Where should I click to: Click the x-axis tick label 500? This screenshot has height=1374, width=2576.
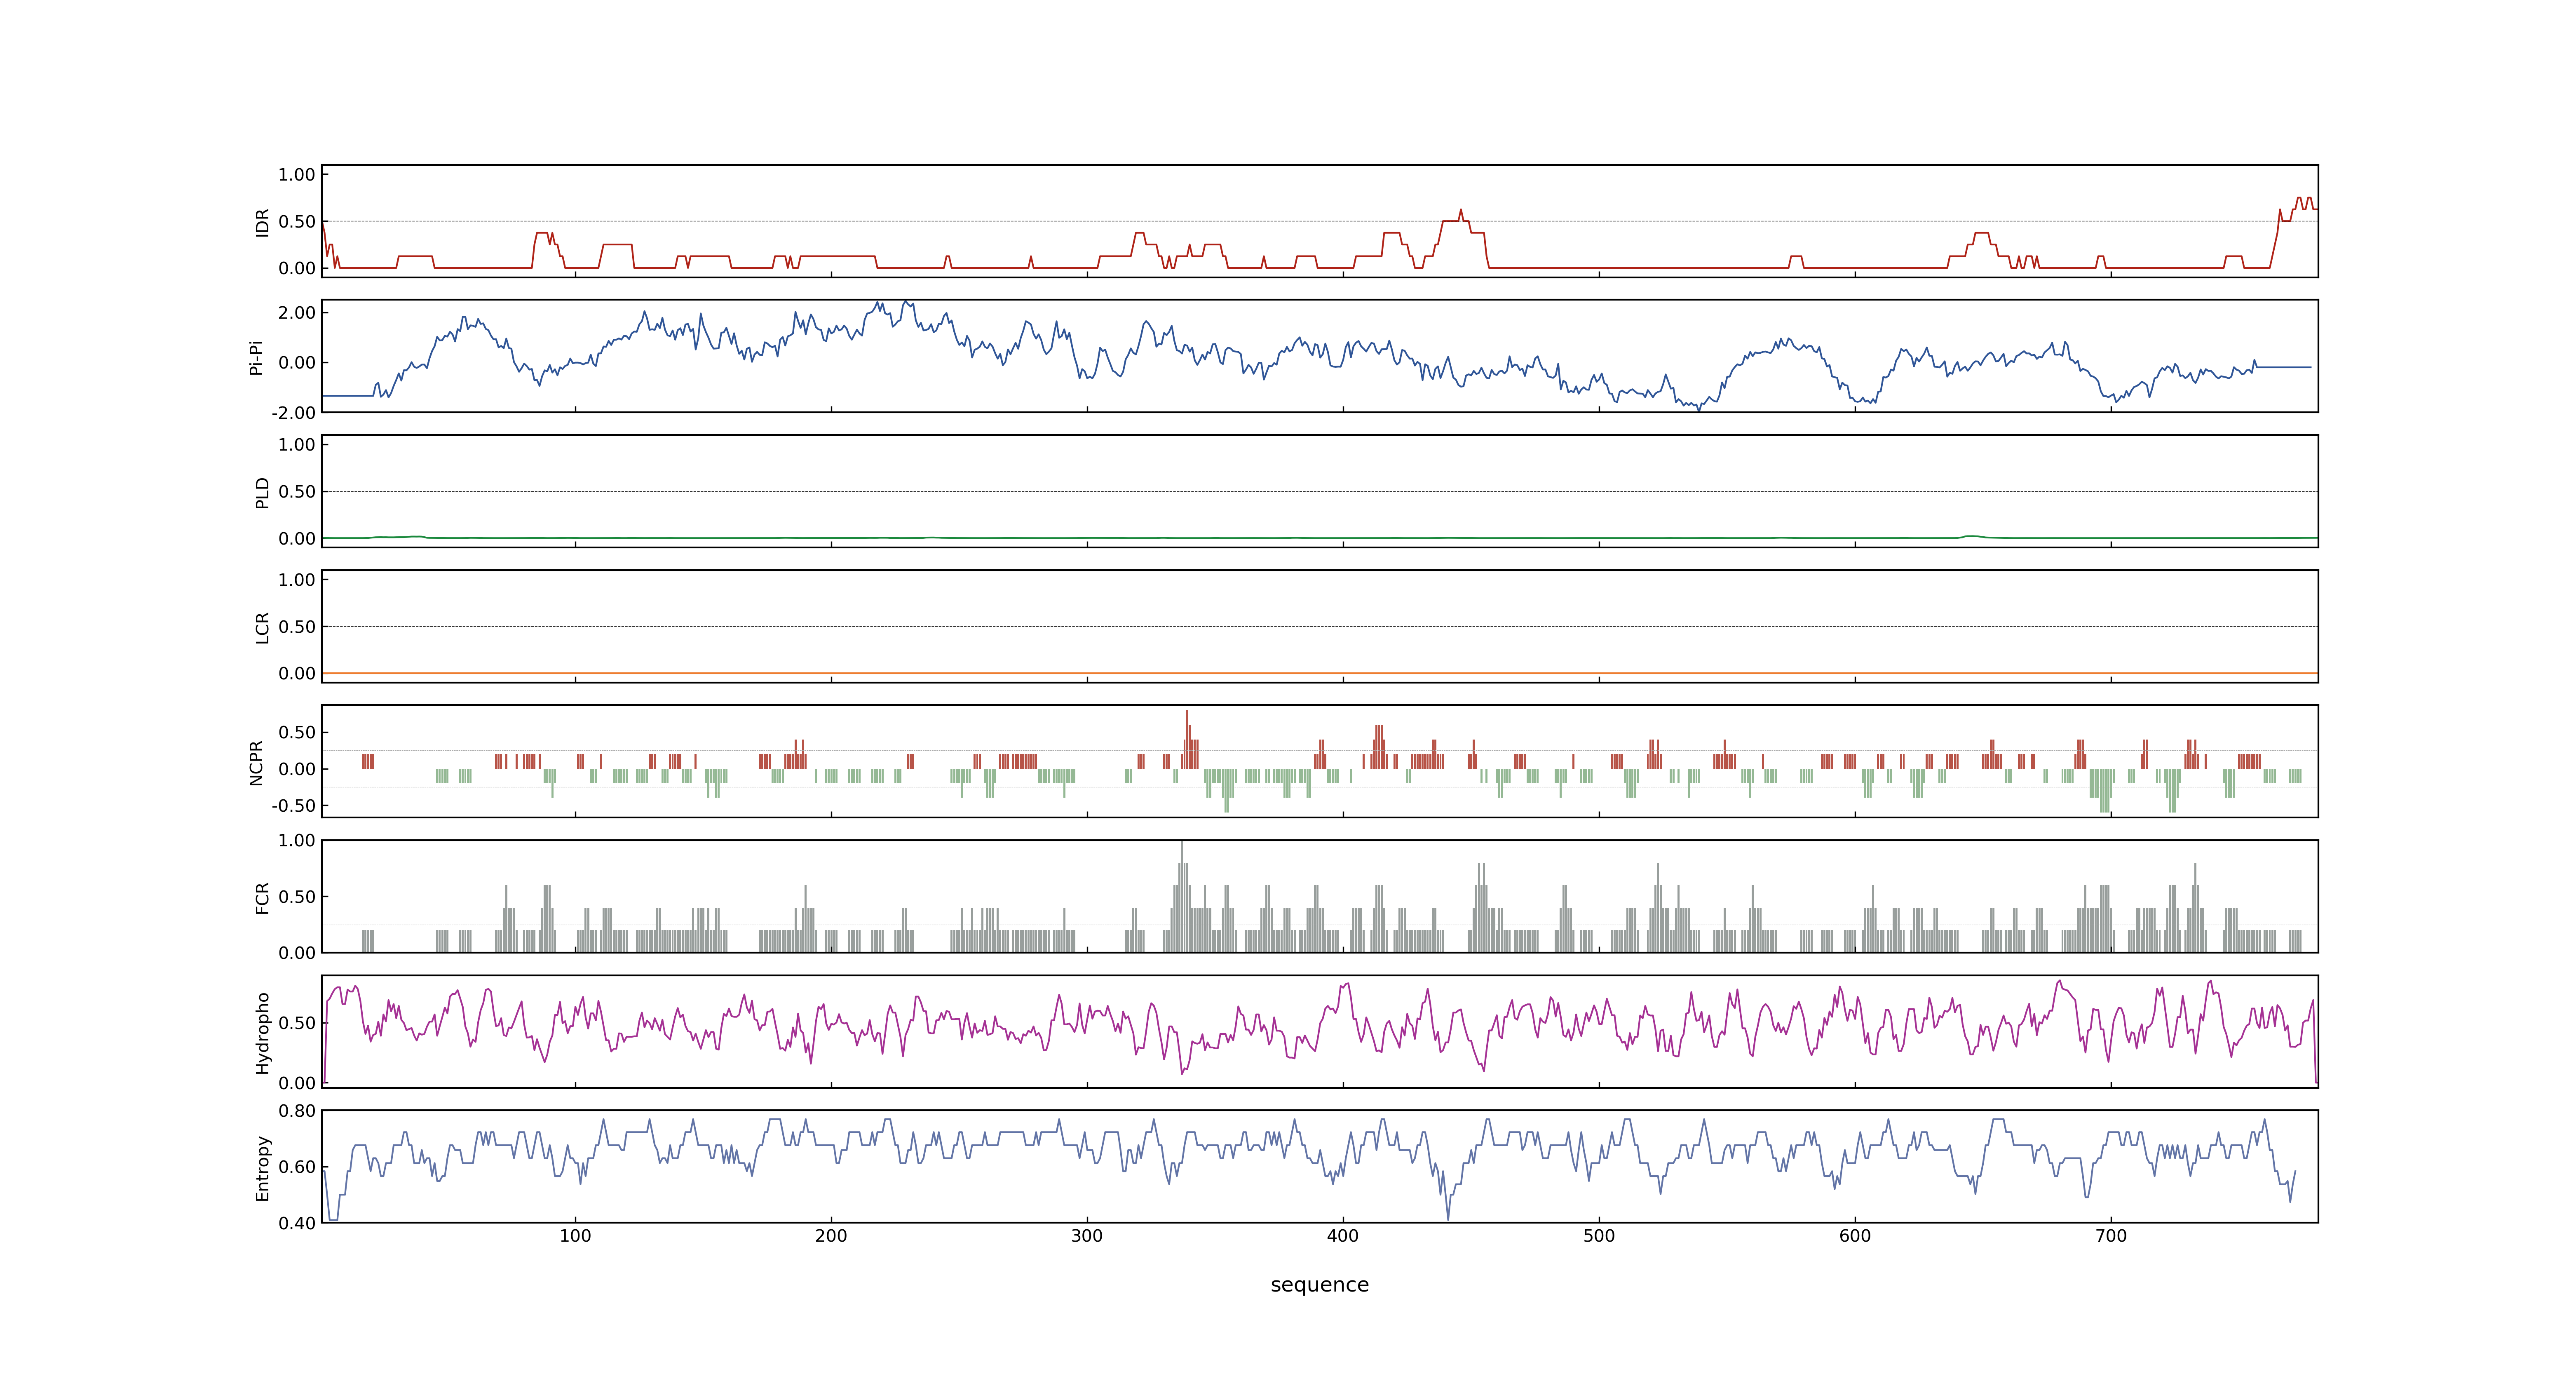point(1599,1236)
